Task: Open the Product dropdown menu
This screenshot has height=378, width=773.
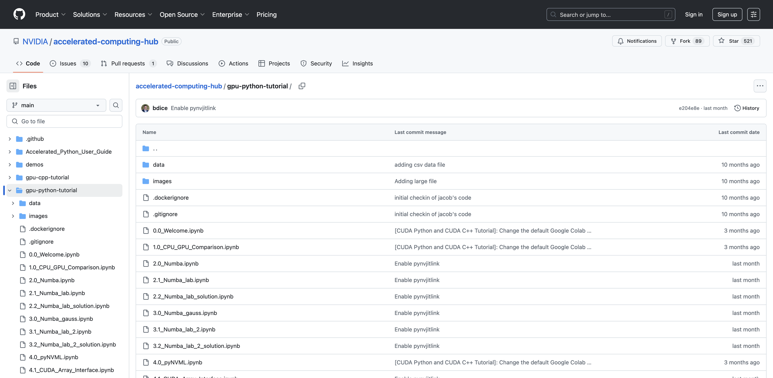Action: pos(51,14)
